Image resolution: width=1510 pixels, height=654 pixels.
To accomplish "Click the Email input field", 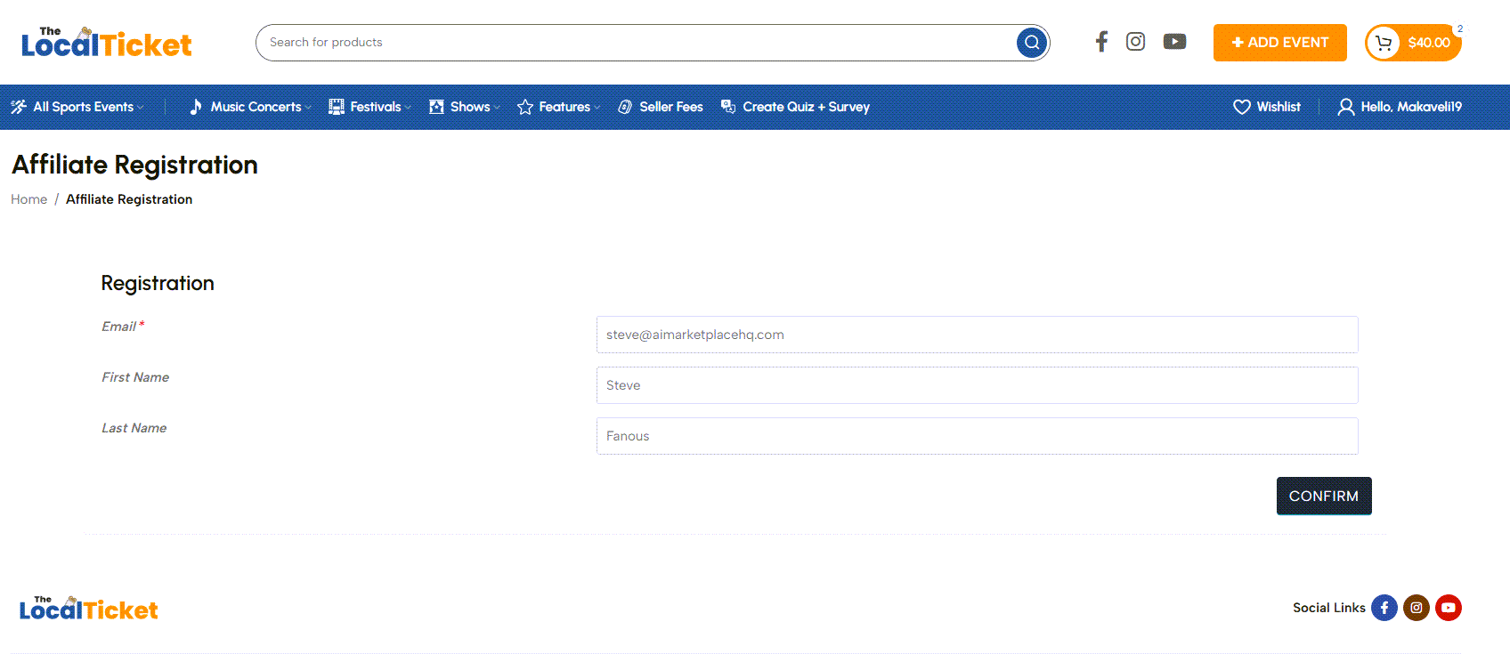I will [x=977, y=335].
